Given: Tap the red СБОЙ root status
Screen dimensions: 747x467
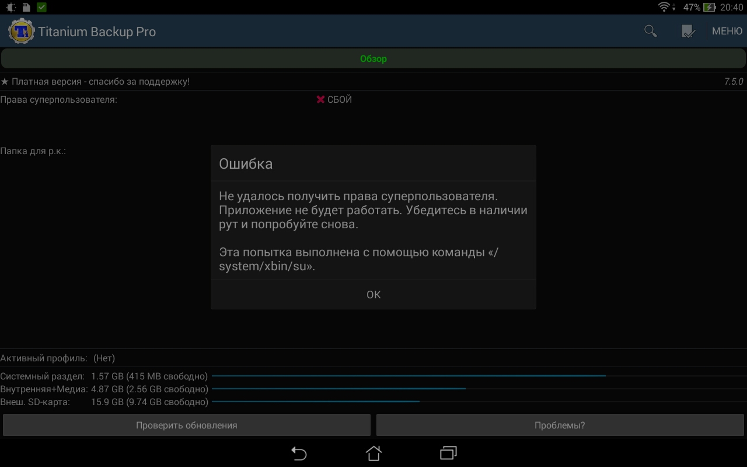Looking at the screenshot, I should (x=334, y=100).
